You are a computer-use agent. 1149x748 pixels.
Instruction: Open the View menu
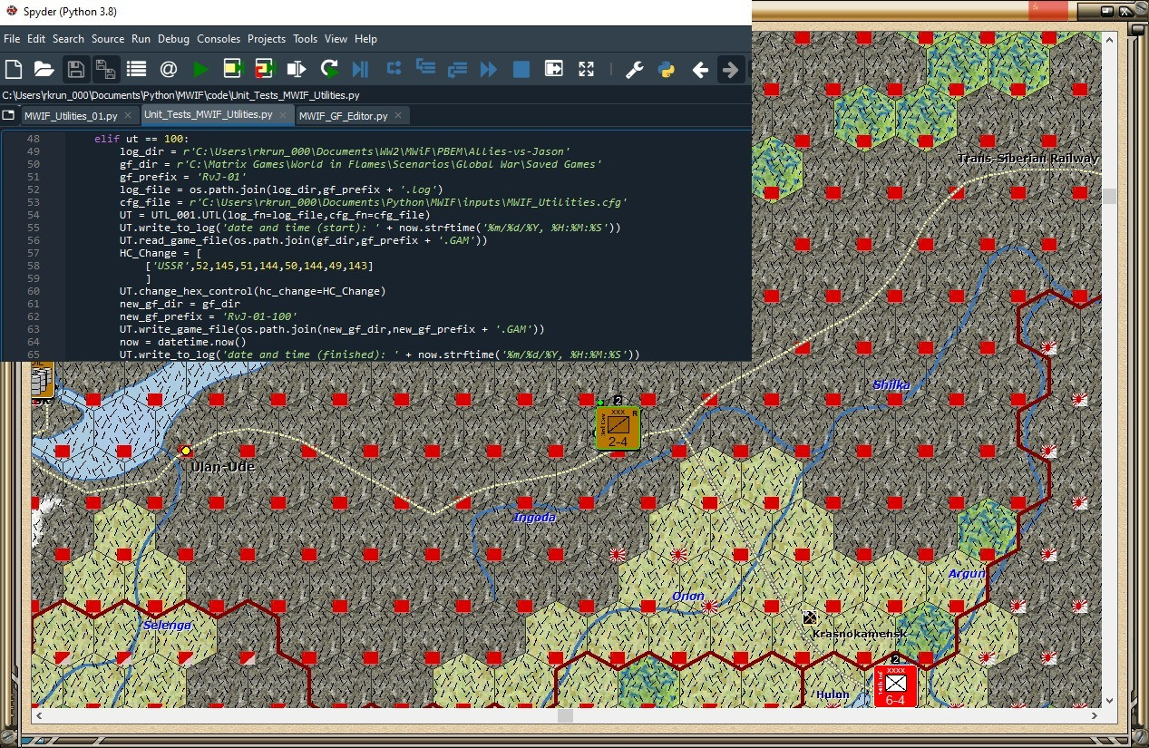point(336,39)
